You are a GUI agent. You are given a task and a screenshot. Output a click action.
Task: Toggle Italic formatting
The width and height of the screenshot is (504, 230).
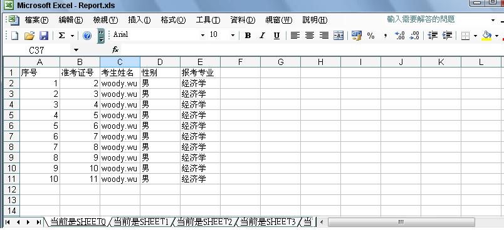[262, 36]
